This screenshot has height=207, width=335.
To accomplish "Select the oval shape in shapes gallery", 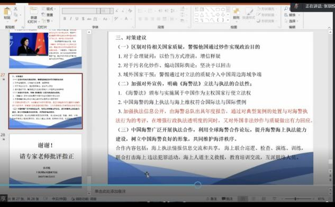I will tap(223, 10).
